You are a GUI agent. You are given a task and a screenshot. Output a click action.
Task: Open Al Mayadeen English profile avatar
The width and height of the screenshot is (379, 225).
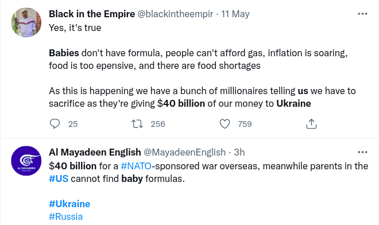(x=26, y=161)
